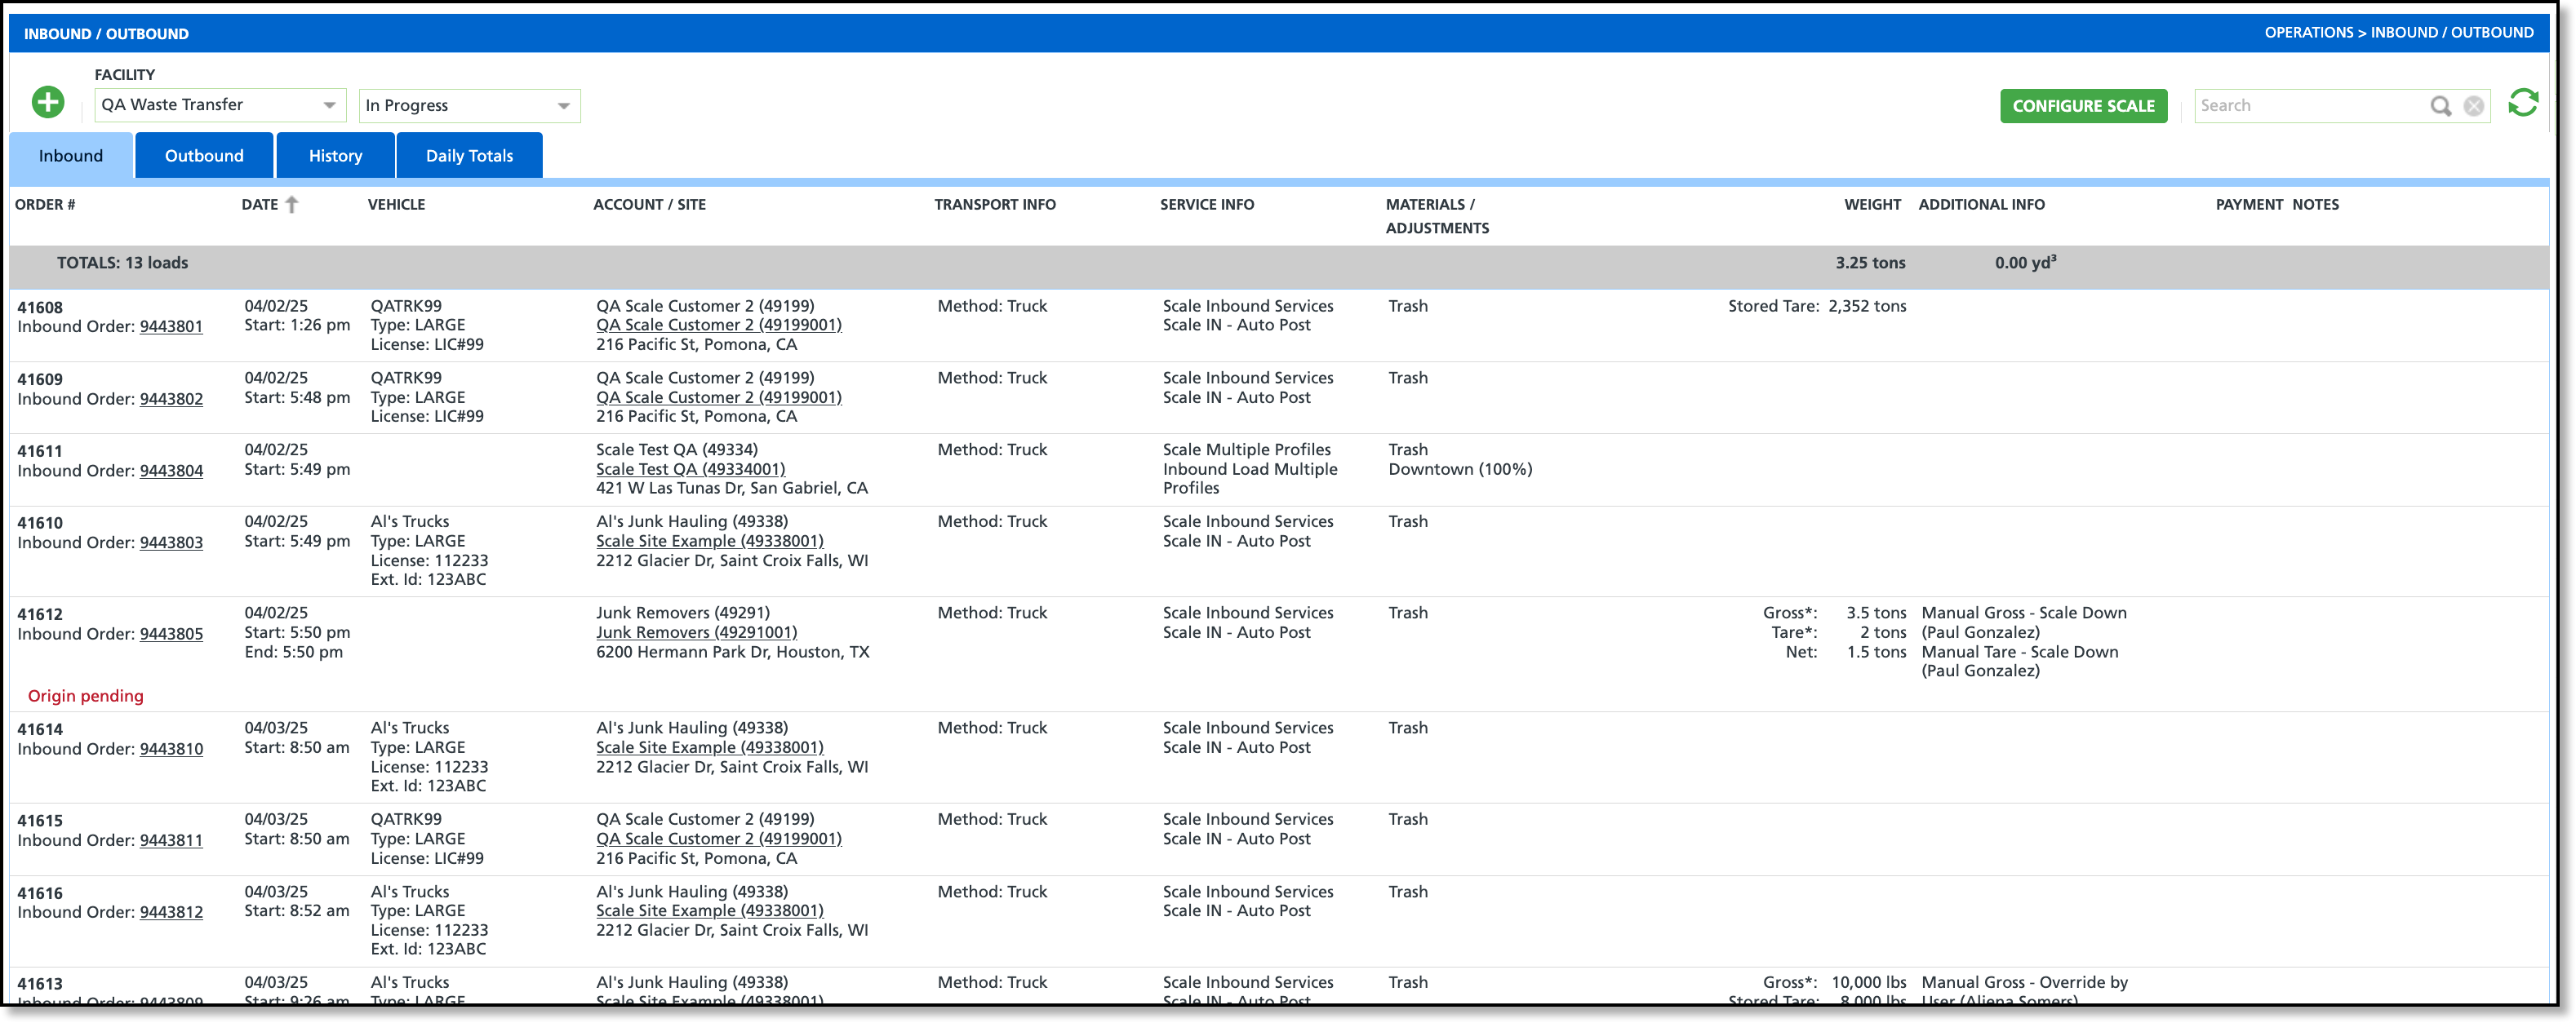Click the green add new load icon
The height and width of the screenshot is (1023, 2576).
point(47,102)
